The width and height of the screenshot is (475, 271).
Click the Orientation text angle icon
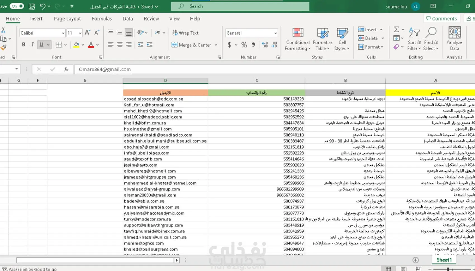(x=141, y=33)
